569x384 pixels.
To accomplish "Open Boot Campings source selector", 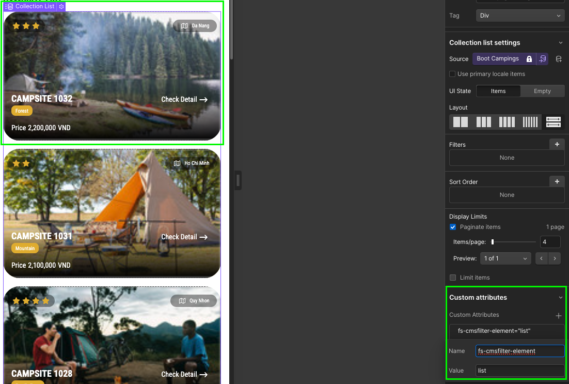I will pos(504,59).
